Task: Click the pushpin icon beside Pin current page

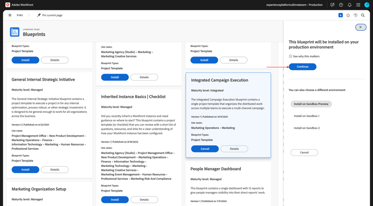Action: (39, 15)
